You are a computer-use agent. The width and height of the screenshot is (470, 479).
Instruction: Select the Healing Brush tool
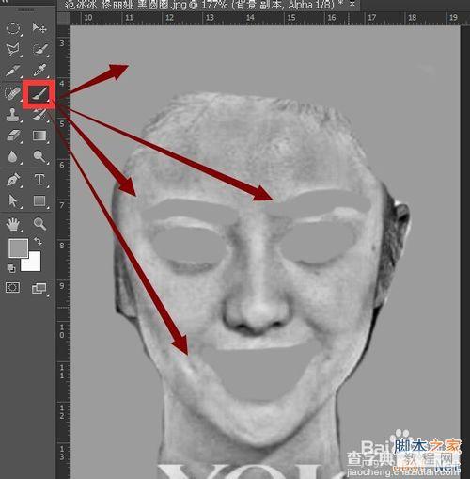[x=12, y=93]
